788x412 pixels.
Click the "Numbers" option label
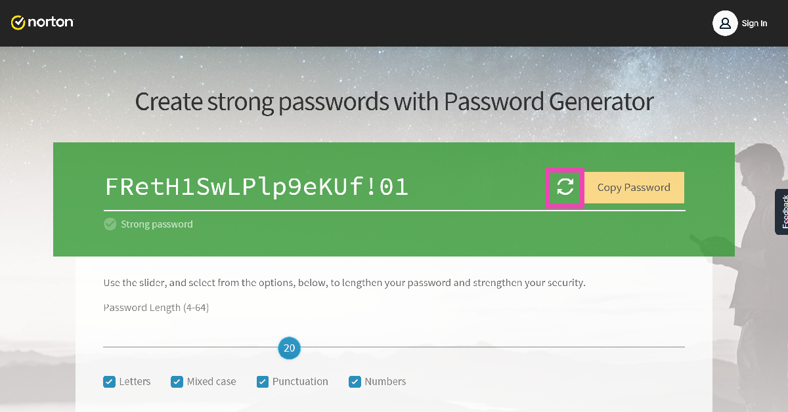point(385,382)
